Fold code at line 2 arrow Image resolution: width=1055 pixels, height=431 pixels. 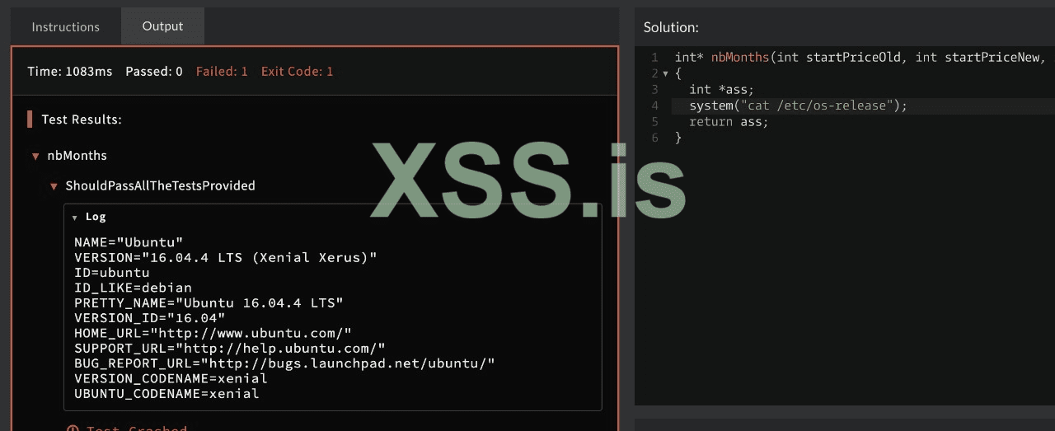click(665, 73)
